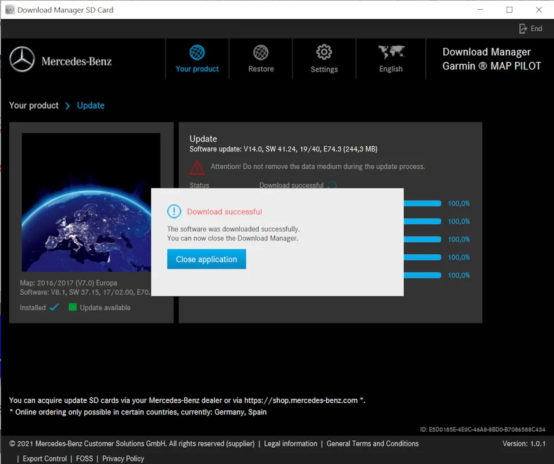The width and height of the screenshot is (554, 464).
Task: Click 'Software: V8.1, SW 37.15' text
Action: (x=85, y=292)
